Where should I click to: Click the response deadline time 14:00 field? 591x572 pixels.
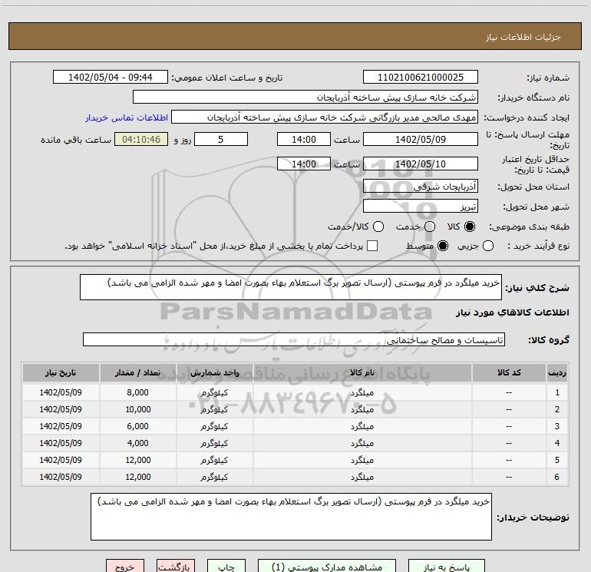pos(304,139)
